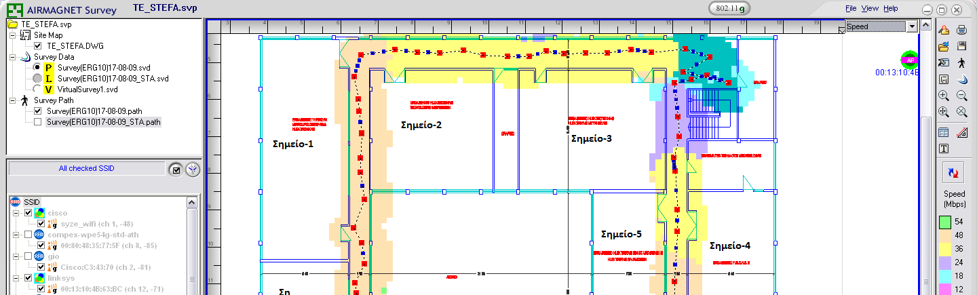This screenshot has height=295, width=977.
Task: Click the magnifier plus zoom in icon
Action: click(944, 96)
